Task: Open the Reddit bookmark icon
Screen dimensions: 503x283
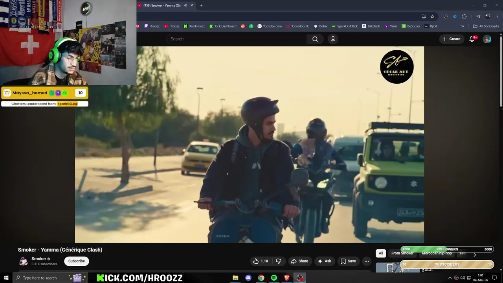Action: click(x=242, y=26)
